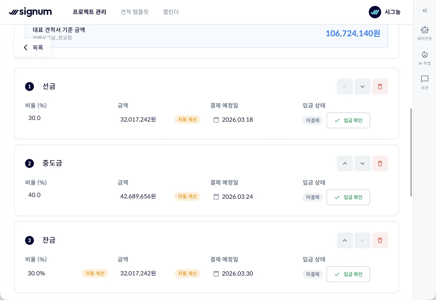This screenshot has height=300, width=436.
Task: Switch to the 견적 템플릿 tab
Action: (135, 12)
